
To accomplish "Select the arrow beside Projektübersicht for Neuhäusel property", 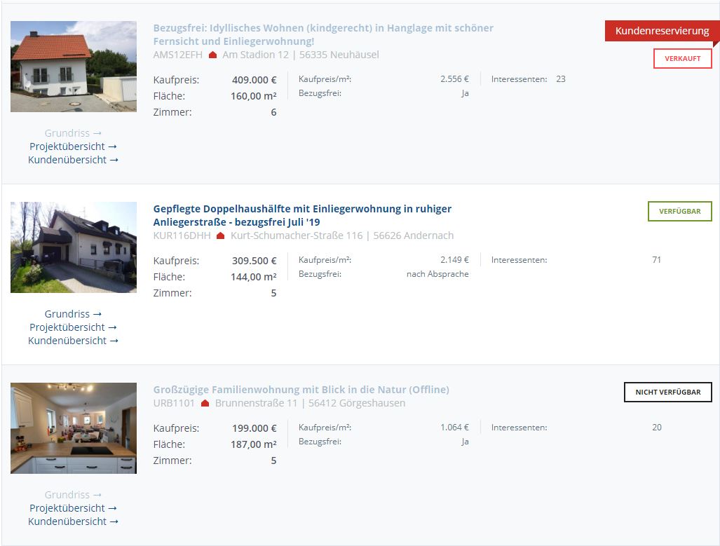I will point(114,146).
